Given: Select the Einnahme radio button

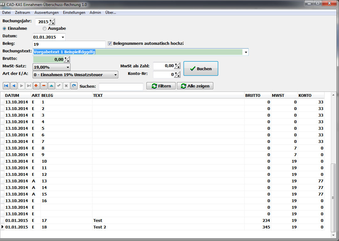Looking at the screenshot, I should (x=5, y=29).
